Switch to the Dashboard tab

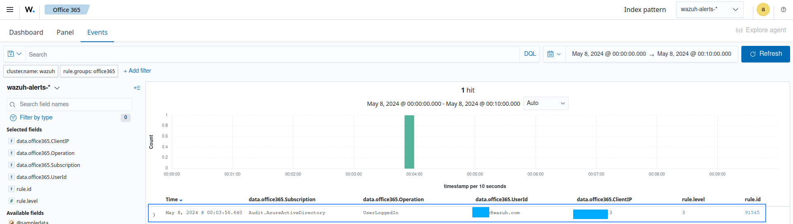pyautogui.click(x=26, y=32)
